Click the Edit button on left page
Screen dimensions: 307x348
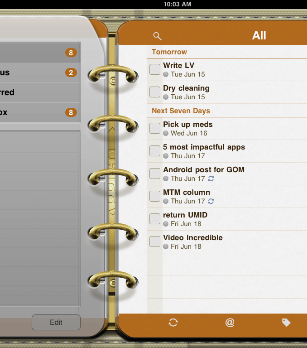56,322
